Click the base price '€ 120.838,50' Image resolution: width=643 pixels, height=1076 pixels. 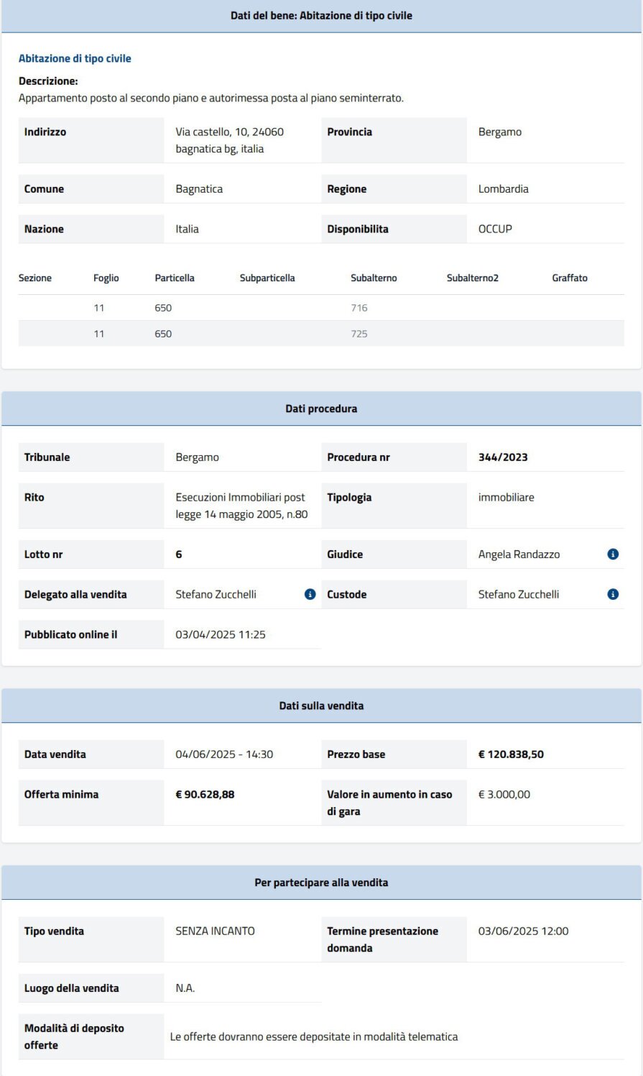point(512,754)
